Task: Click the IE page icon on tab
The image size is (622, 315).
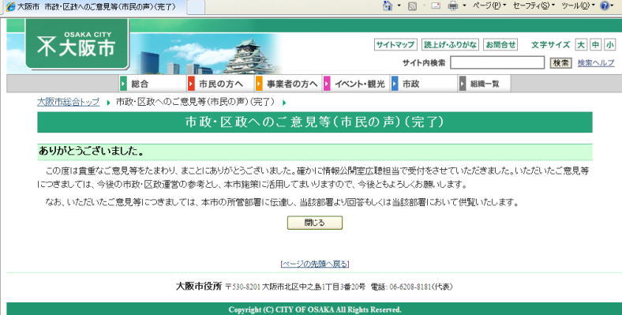Action: point(10,7)
